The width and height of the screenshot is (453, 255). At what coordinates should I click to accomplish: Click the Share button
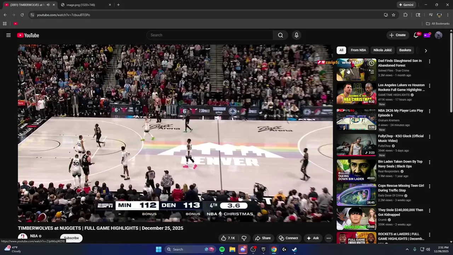(263, 238)
